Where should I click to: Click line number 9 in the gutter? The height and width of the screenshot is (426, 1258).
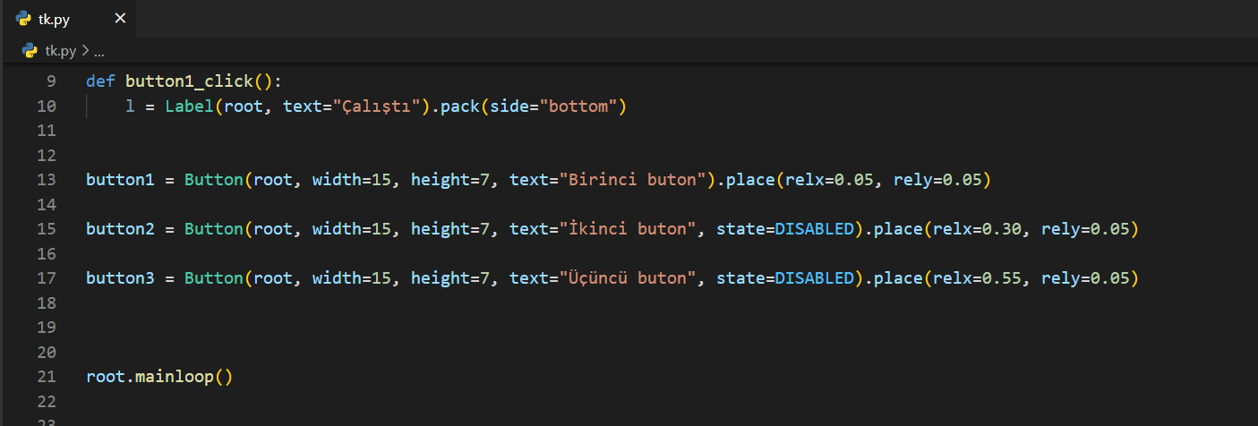coord(50,81)
